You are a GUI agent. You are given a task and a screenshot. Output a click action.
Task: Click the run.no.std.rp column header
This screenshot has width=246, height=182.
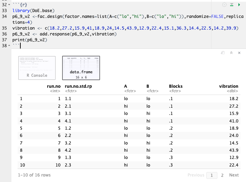click(x=78, y=86)
